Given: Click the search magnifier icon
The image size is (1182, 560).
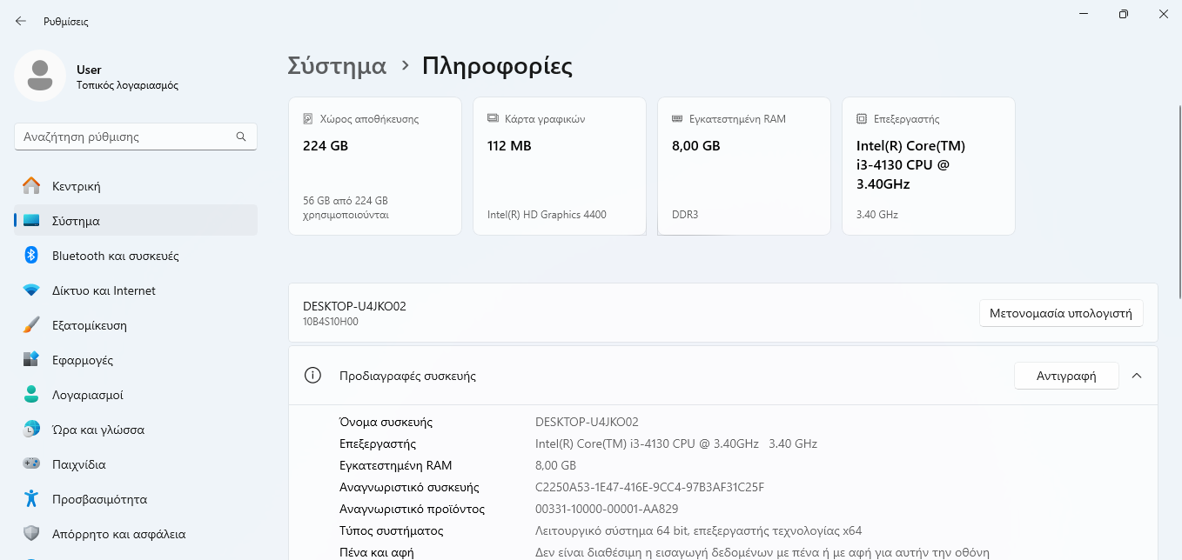Looking at the screenshot, I should pos(241,137).
